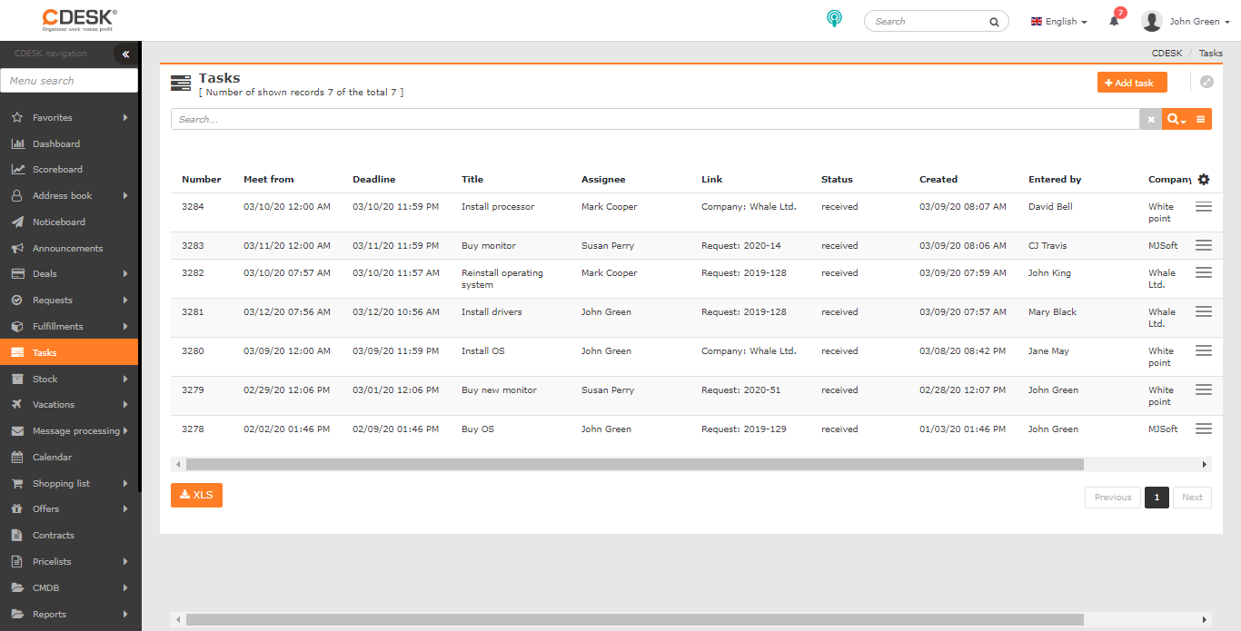Viewport: 1241px width, 631px height.
Task: Click CDESK breadcrumb link
Action: pos(1167,54)
